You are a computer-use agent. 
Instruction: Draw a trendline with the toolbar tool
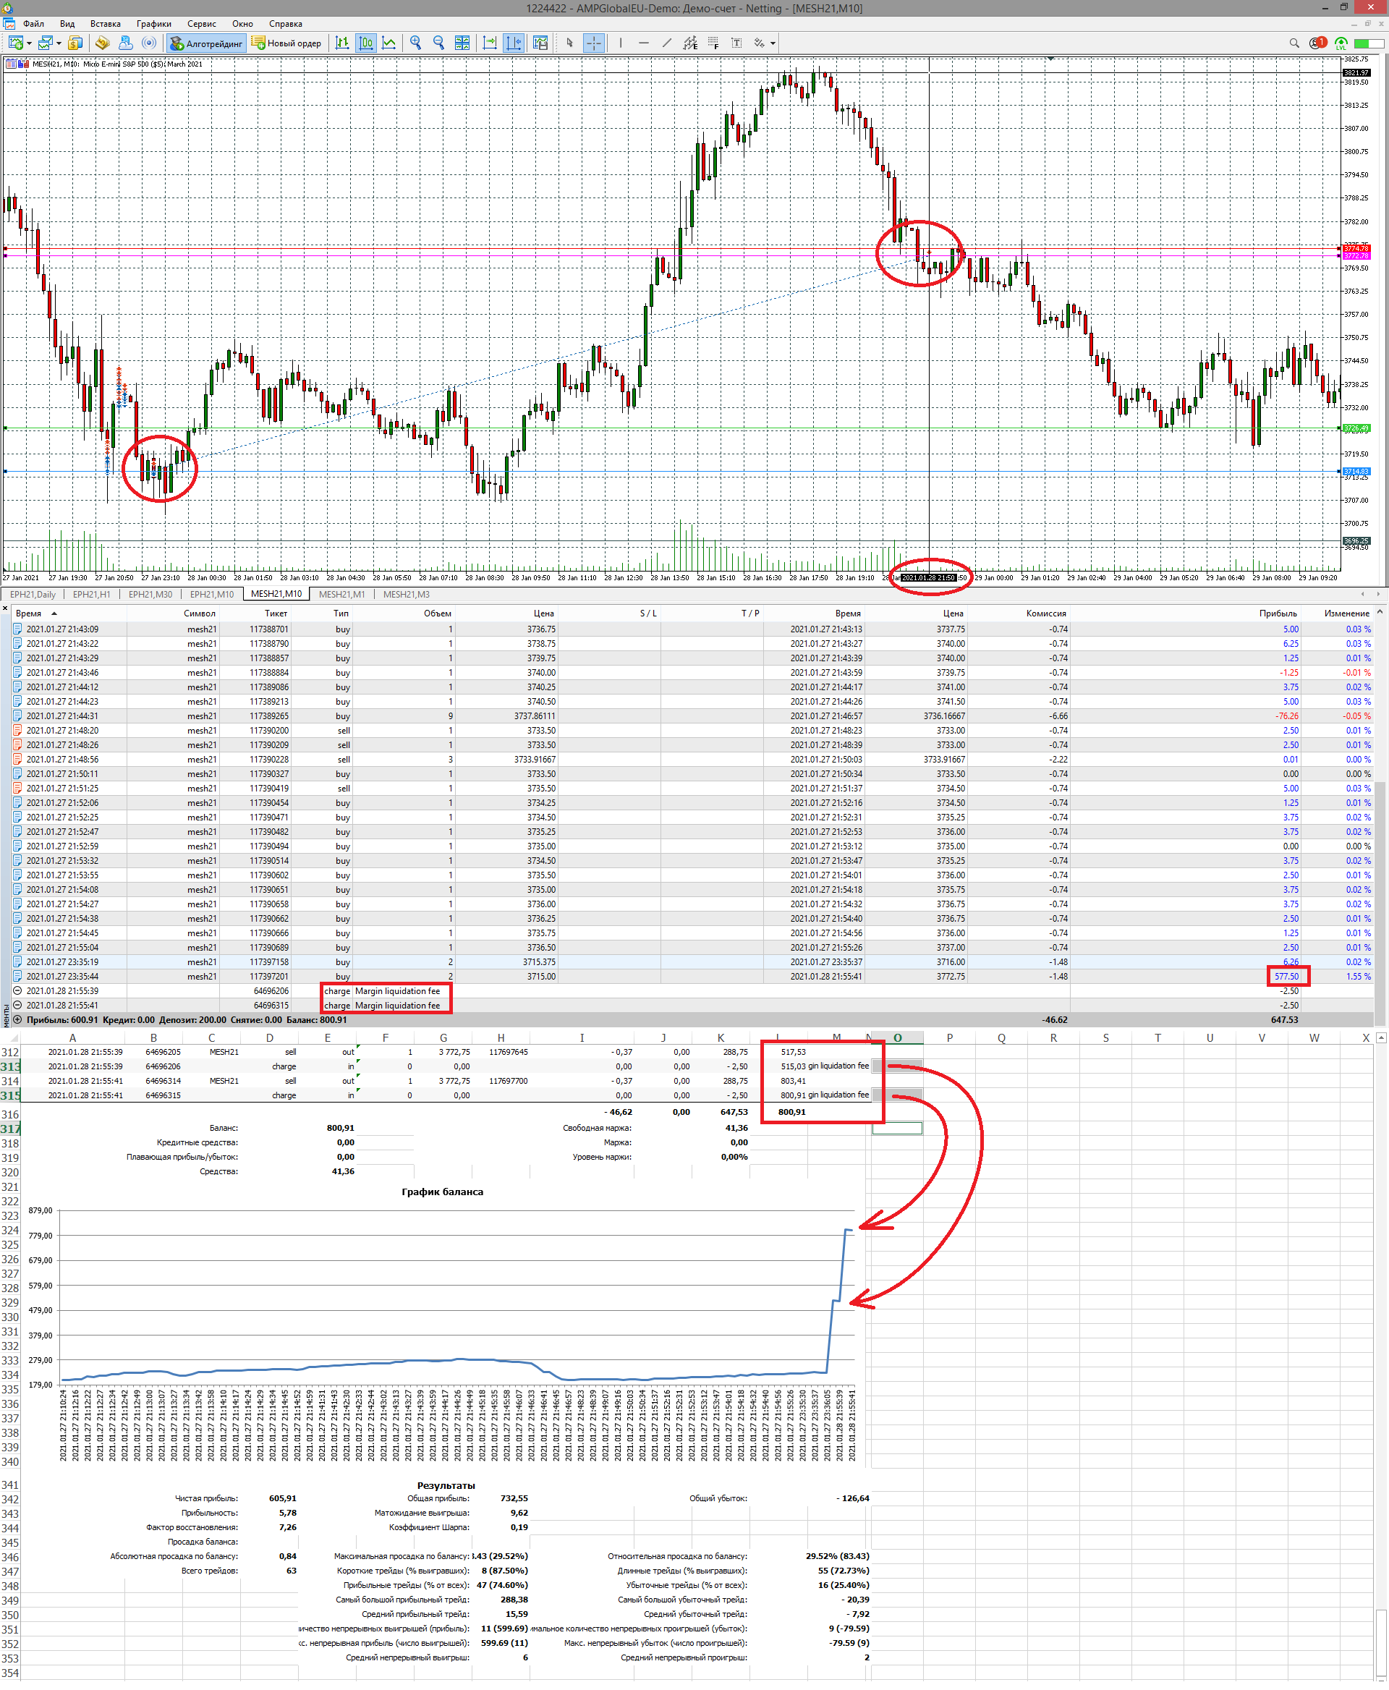(x=666, y=43)
